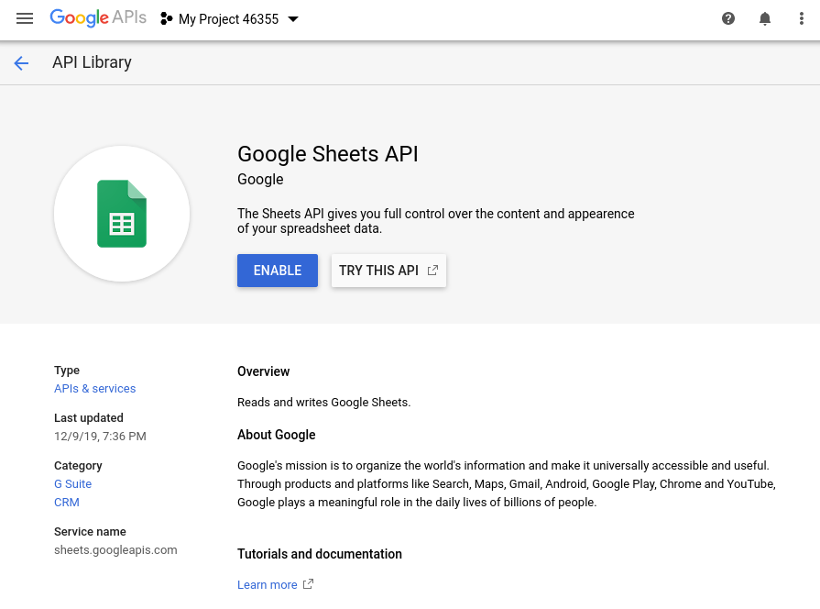Image resolution: width=820 pixels, height=609 pixels.
Task: Click the Google Sheets product icon
Action: click(x=122, y=214)
